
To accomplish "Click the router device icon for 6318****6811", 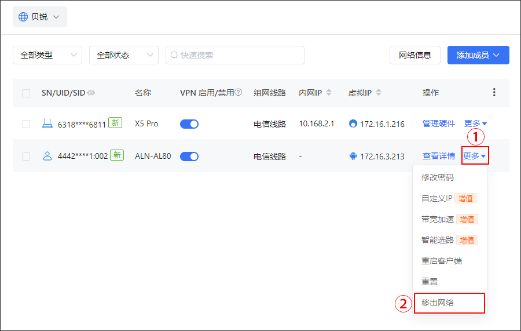I will (47, 123).
